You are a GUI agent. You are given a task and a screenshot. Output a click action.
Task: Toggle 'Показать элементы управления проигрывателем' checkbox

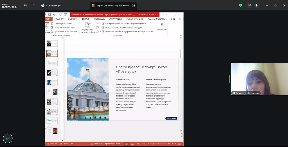pos(103,32)
